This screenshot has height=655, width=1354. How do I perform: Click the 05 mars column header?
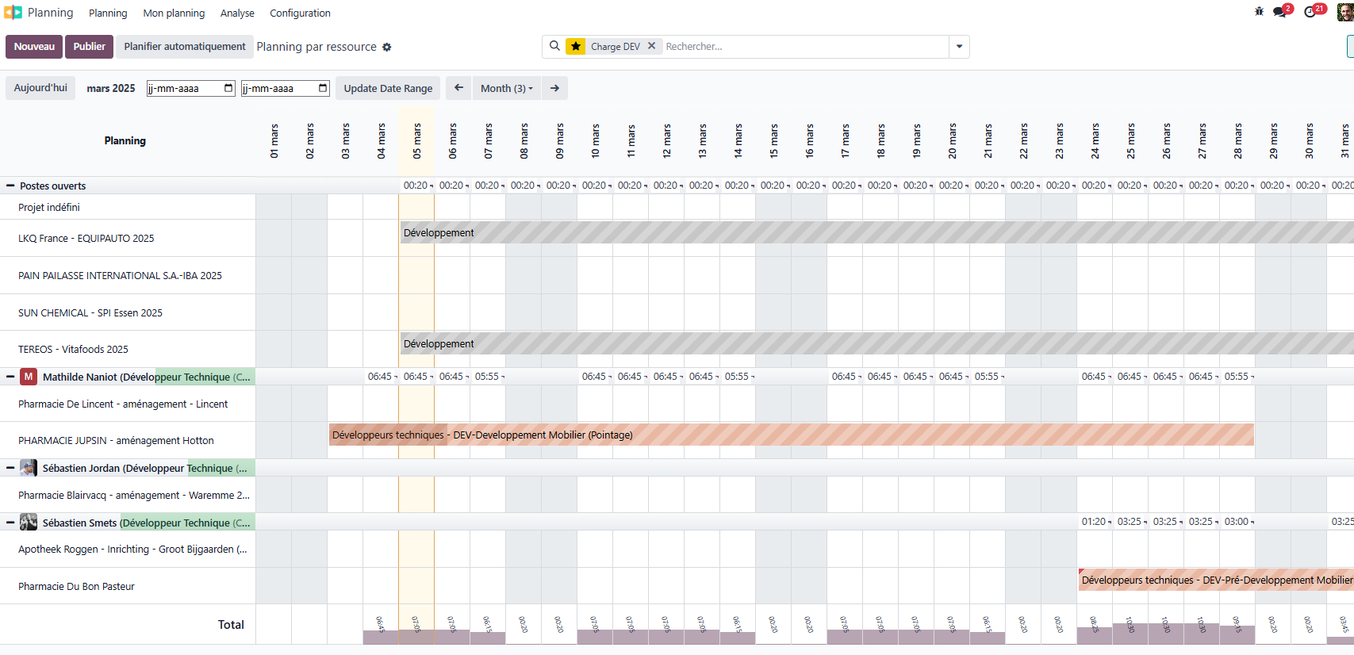coord(416,141)
